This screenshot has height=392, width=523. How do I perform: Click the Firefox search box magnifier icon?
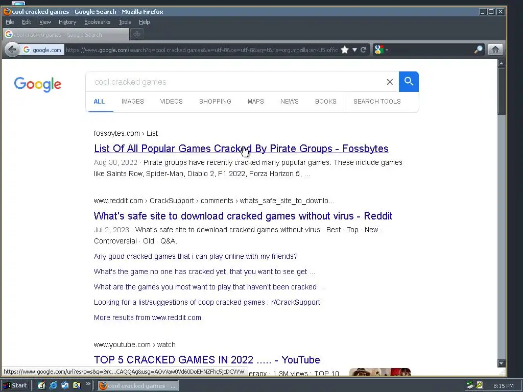[478, 50]
